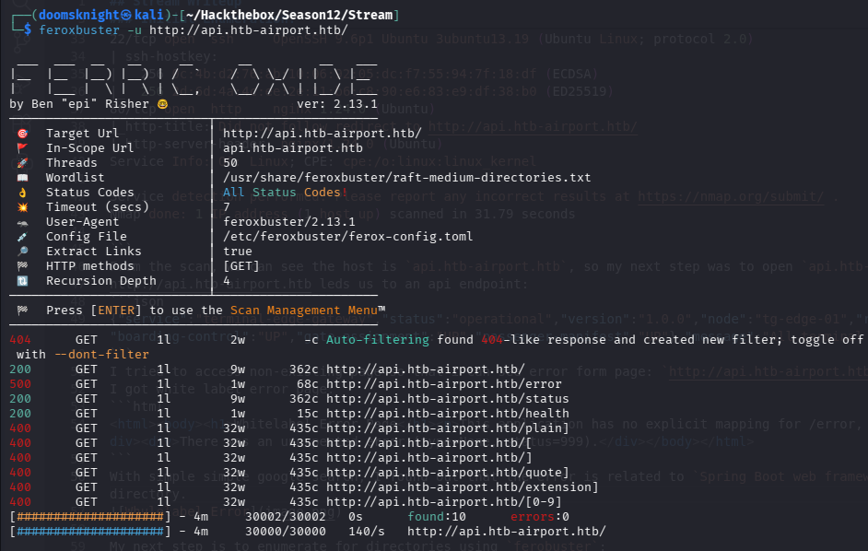Image resolution: width=868 pixels, height=551 pixels.
Task: Click the flag icon before Press [ENTER]
Action: click(x=22, y=311)
